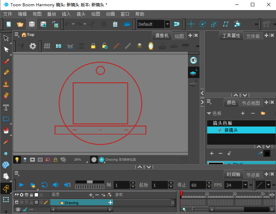Click the 停止 frame input field

pos(198,185)
